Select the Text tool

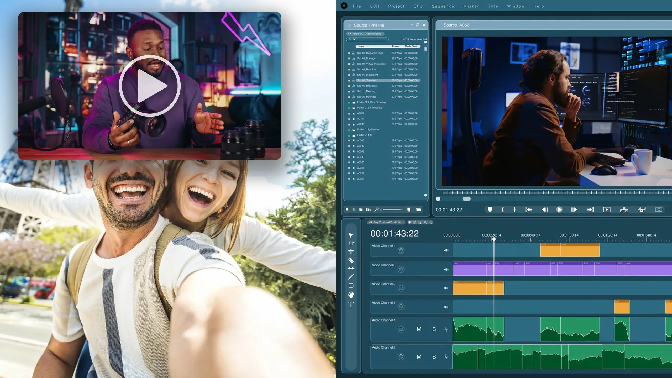click(351, 304)
